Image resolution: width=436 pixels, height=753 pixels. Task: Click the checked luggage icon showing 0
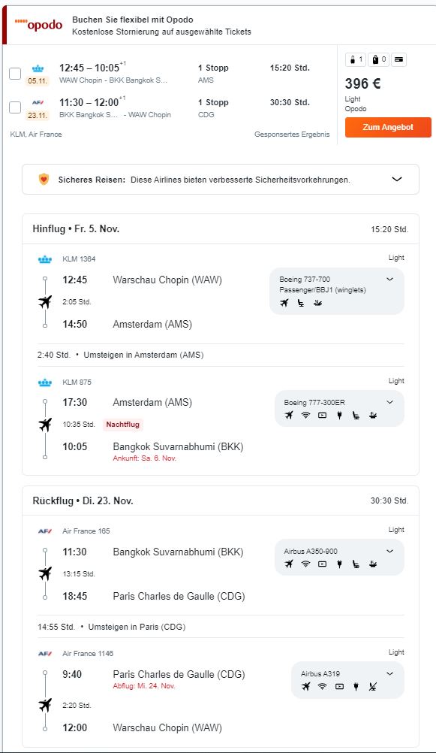[x=378, y=59]
